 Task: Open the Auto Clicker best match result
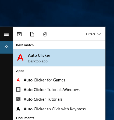tap(59, 58)
